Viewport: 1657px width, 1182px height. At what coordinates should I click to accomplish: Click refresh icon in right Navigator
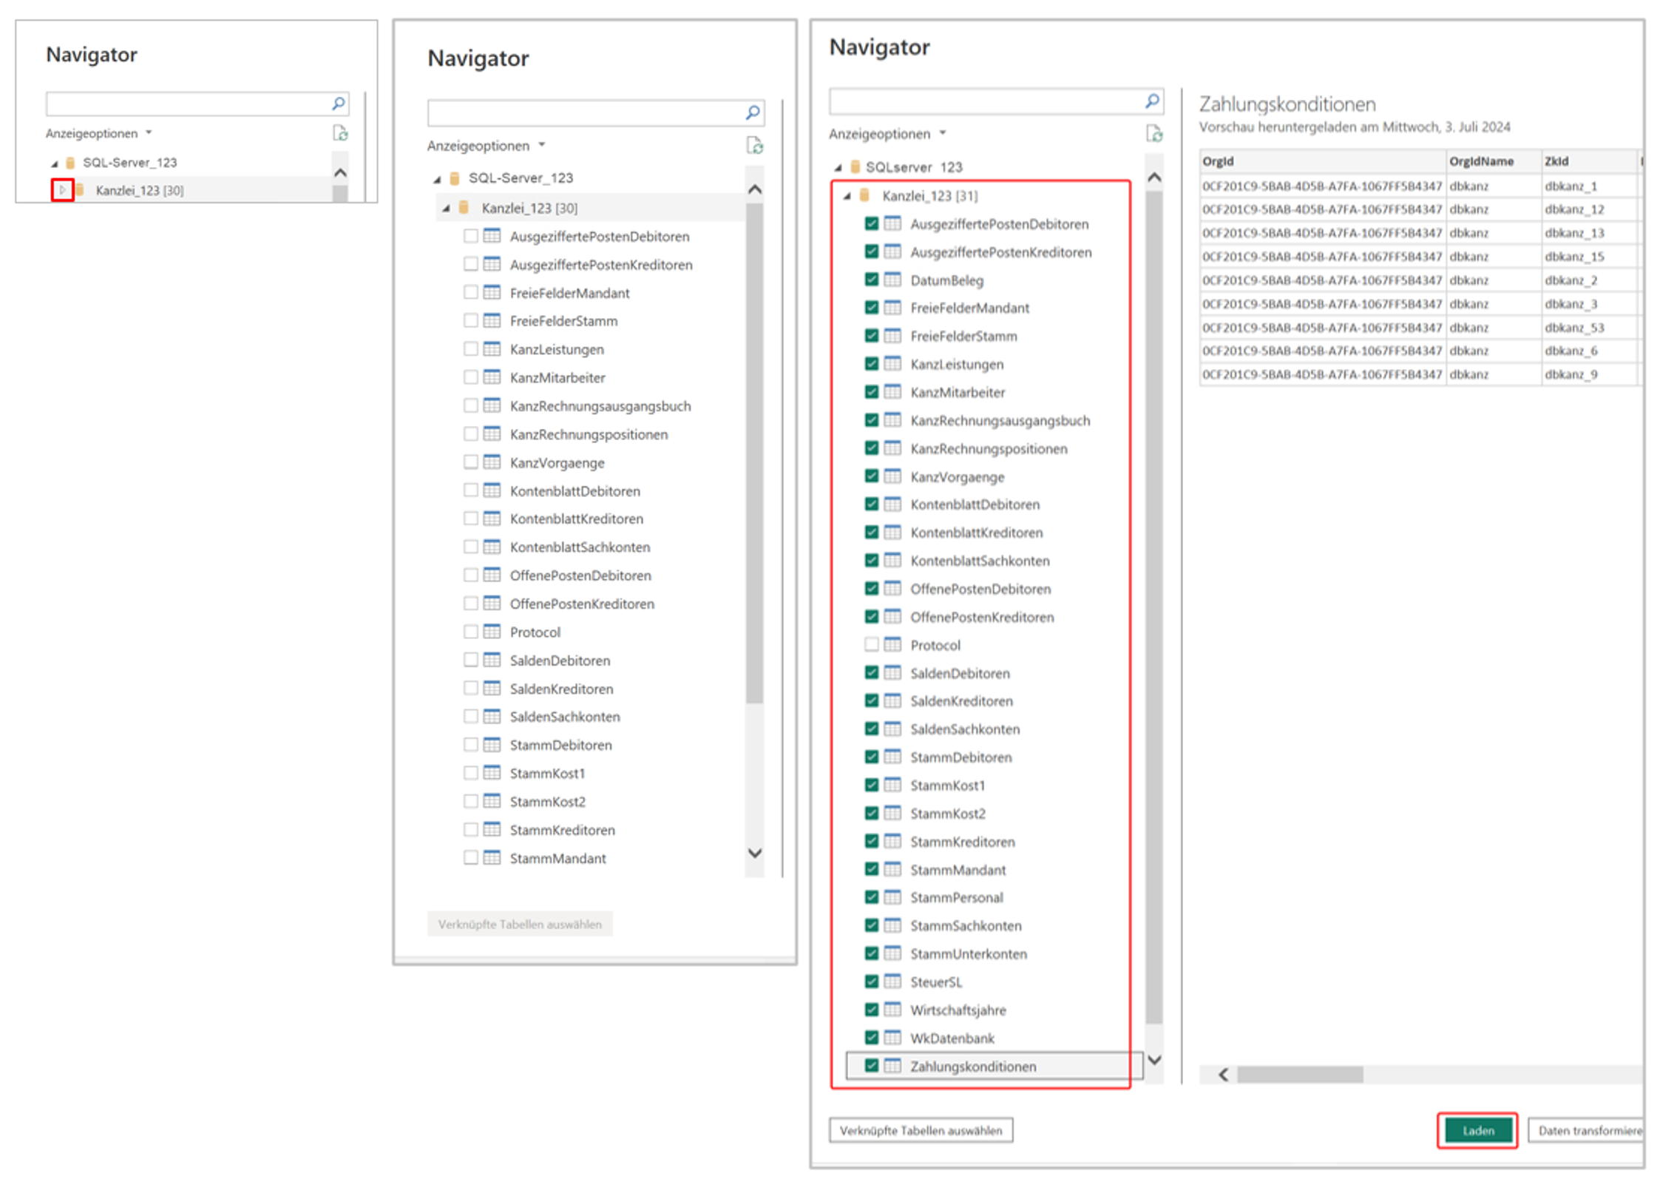pyautogui.click(x=1153, y=134)
